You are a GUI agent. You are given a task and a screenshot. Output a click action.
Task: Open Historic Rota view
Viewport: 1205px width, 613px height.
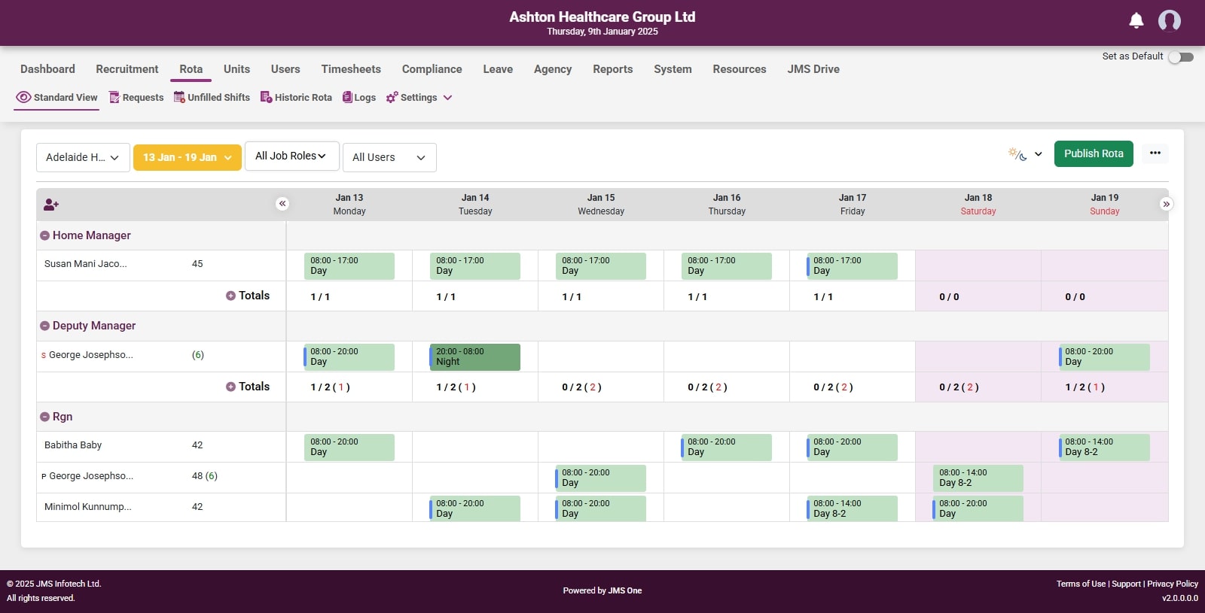pos(296,98)
